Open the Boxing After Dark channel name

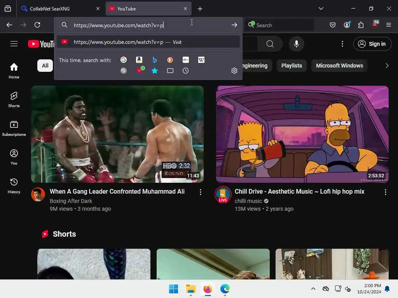pyautogui.click(x=71, y=201)
